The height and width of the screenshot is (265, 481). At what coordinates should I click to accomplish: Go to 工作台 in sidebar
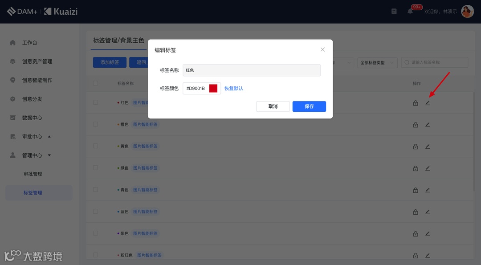[x=29, y=43]
